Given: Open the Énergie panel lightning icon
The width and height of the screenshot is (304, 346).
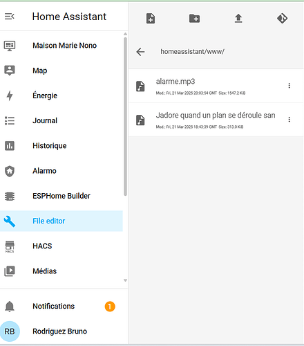Looking at the screenshot, I should pos(10,95).
